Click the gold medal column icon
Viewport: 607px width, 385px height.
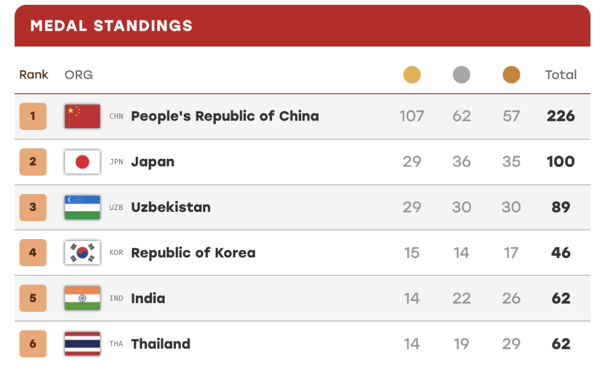[411, 74]
